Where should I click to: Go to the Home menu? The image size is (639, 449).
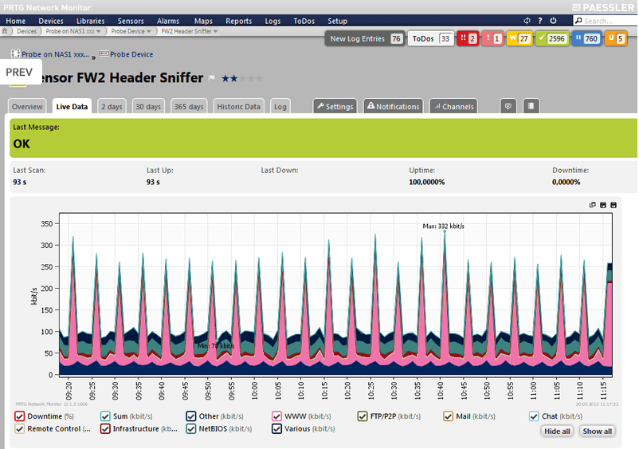coord(16,21)
